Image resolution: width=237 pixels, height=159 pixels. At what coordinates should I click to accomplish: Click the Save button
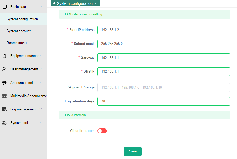[133, 151]
